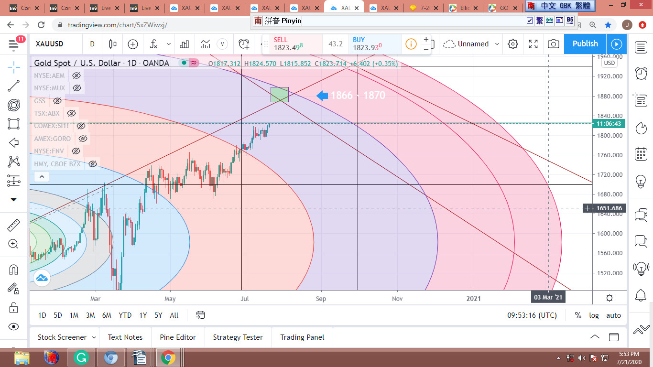This screenshot has width=653, height=367.
Task: Select the trend line drawing tool
Action: tap(14, 86)
